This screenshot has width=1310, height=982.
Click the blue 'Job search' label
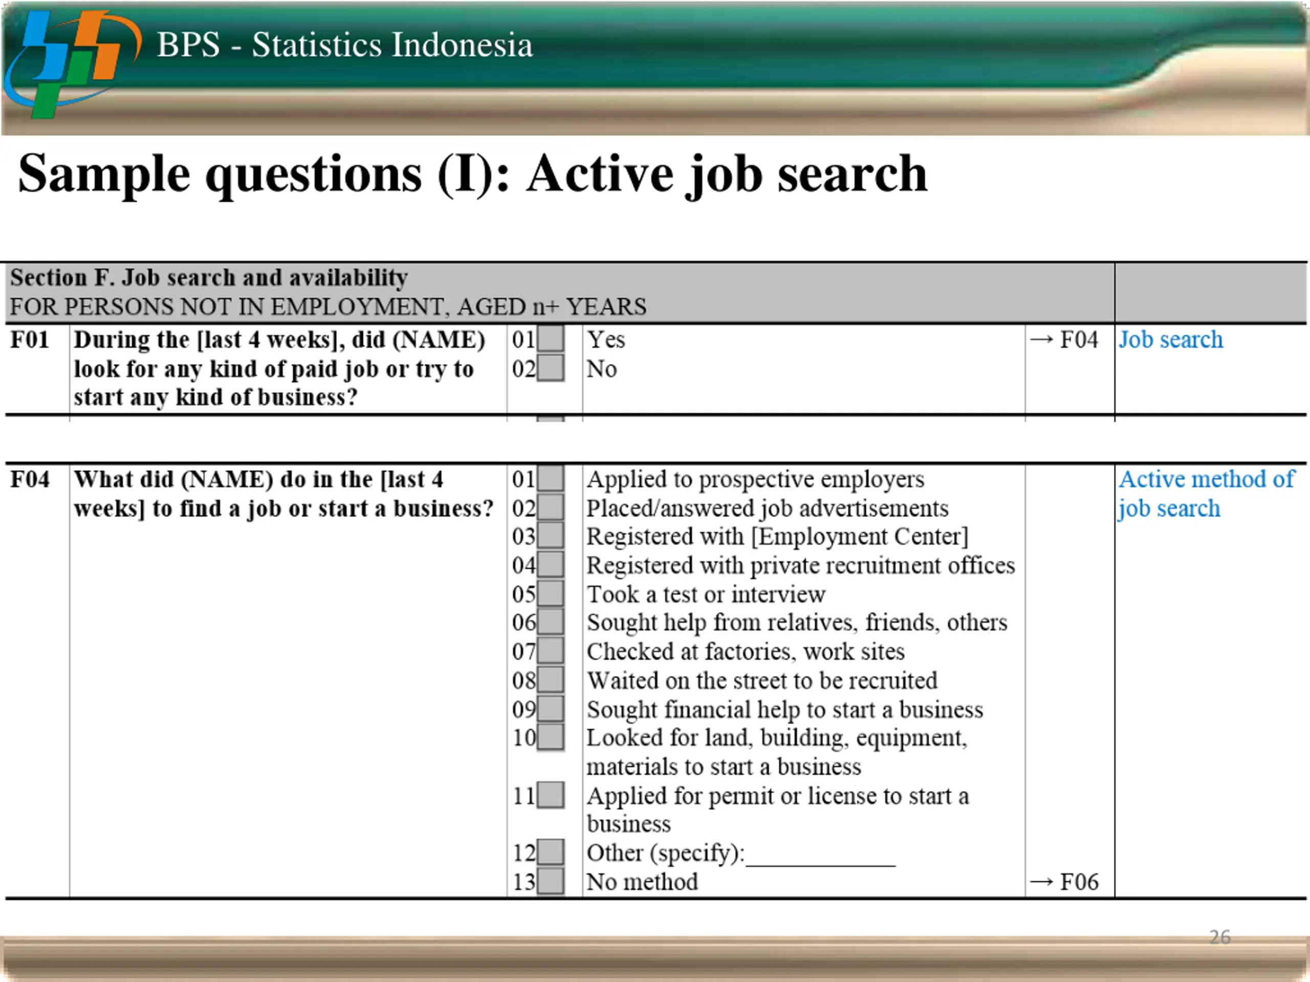pos(1170,340)
